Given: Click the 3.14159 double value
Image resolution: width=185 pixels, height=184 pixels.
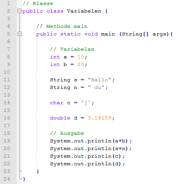Looking at the screenshot, I should click(x=99, y=118).
